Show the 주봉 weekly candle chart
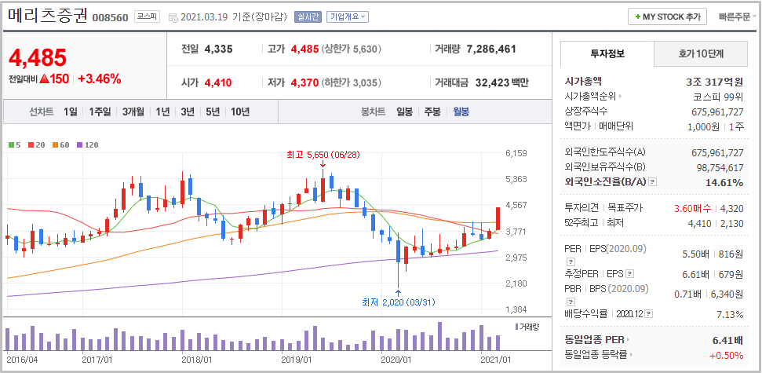Image resolution: width=762 pixels, height=373 pixels. 432,112
